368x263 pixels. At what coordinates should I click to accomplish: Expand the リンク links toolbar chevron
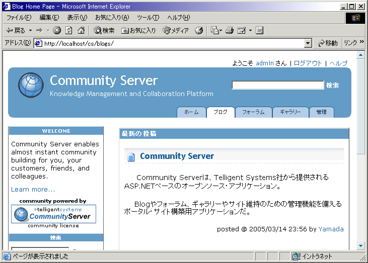click(x=361, y=42)
